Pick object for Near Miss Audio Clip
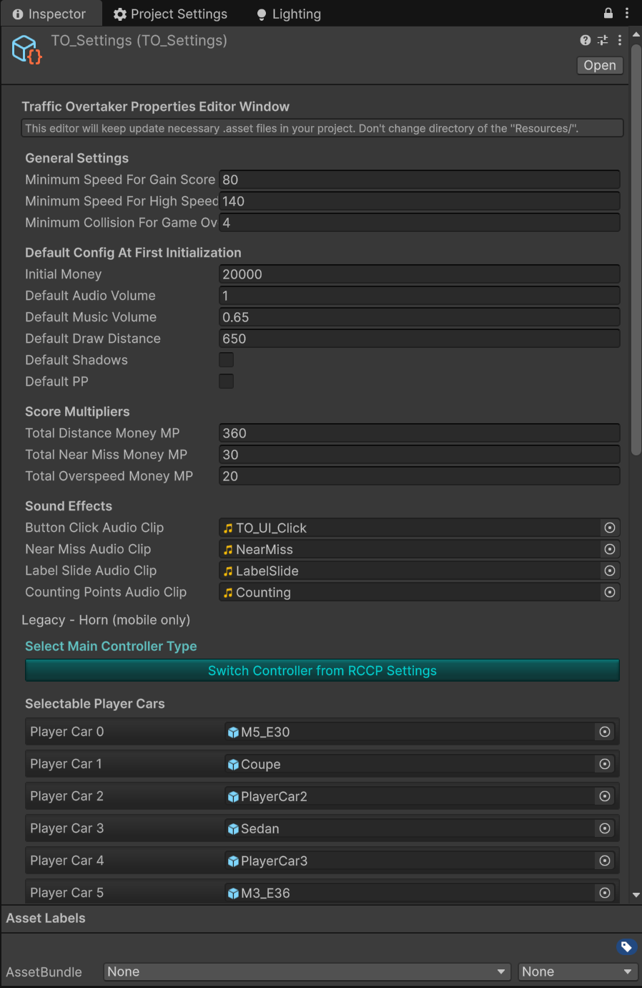The image size is (642, 988). click(610, 549)
